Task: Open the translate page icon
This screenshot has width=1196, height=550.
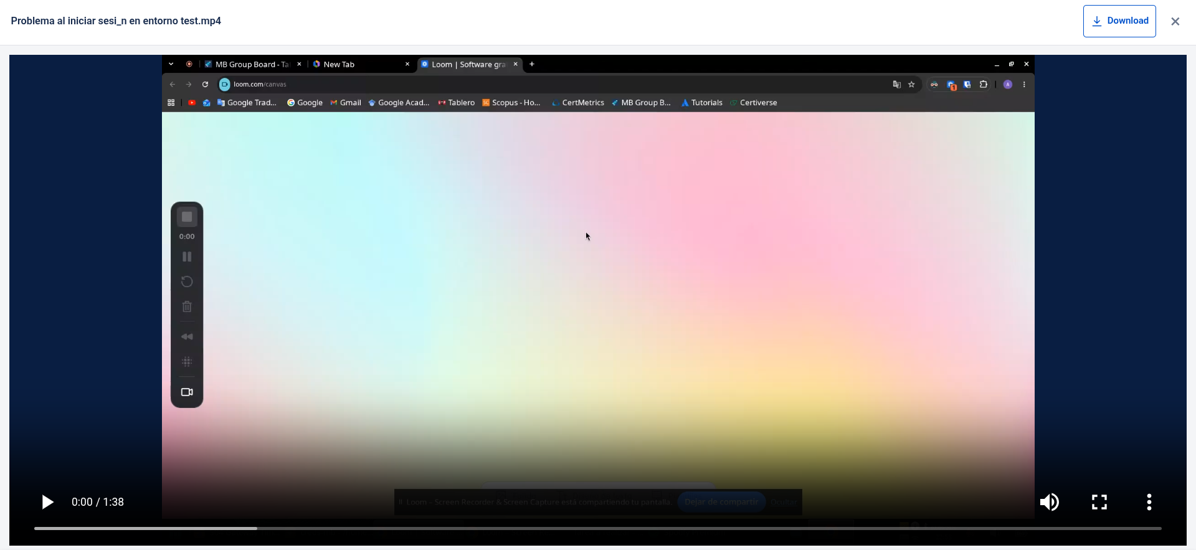Action: (x=896, y=84)
